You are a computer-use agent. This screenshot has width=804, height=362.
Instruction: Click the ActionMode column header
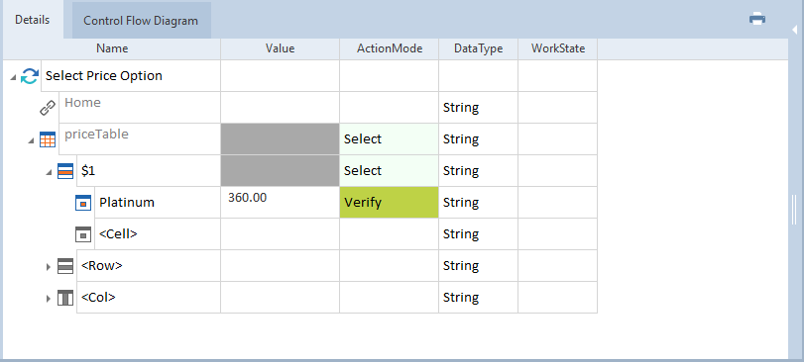pos(390,48)
